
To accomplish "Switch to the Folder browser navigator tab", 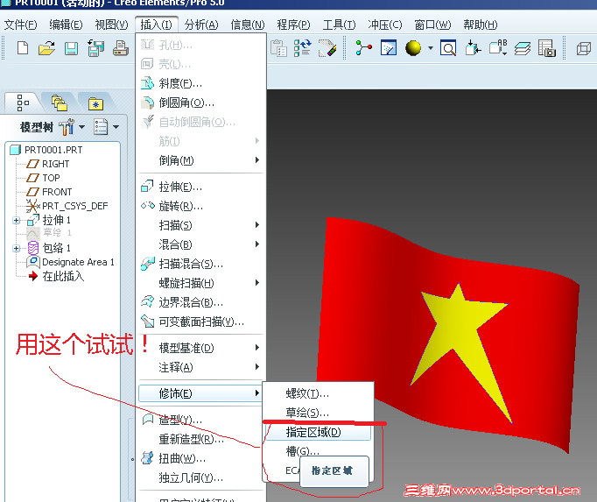I will [x=59, y=103].
